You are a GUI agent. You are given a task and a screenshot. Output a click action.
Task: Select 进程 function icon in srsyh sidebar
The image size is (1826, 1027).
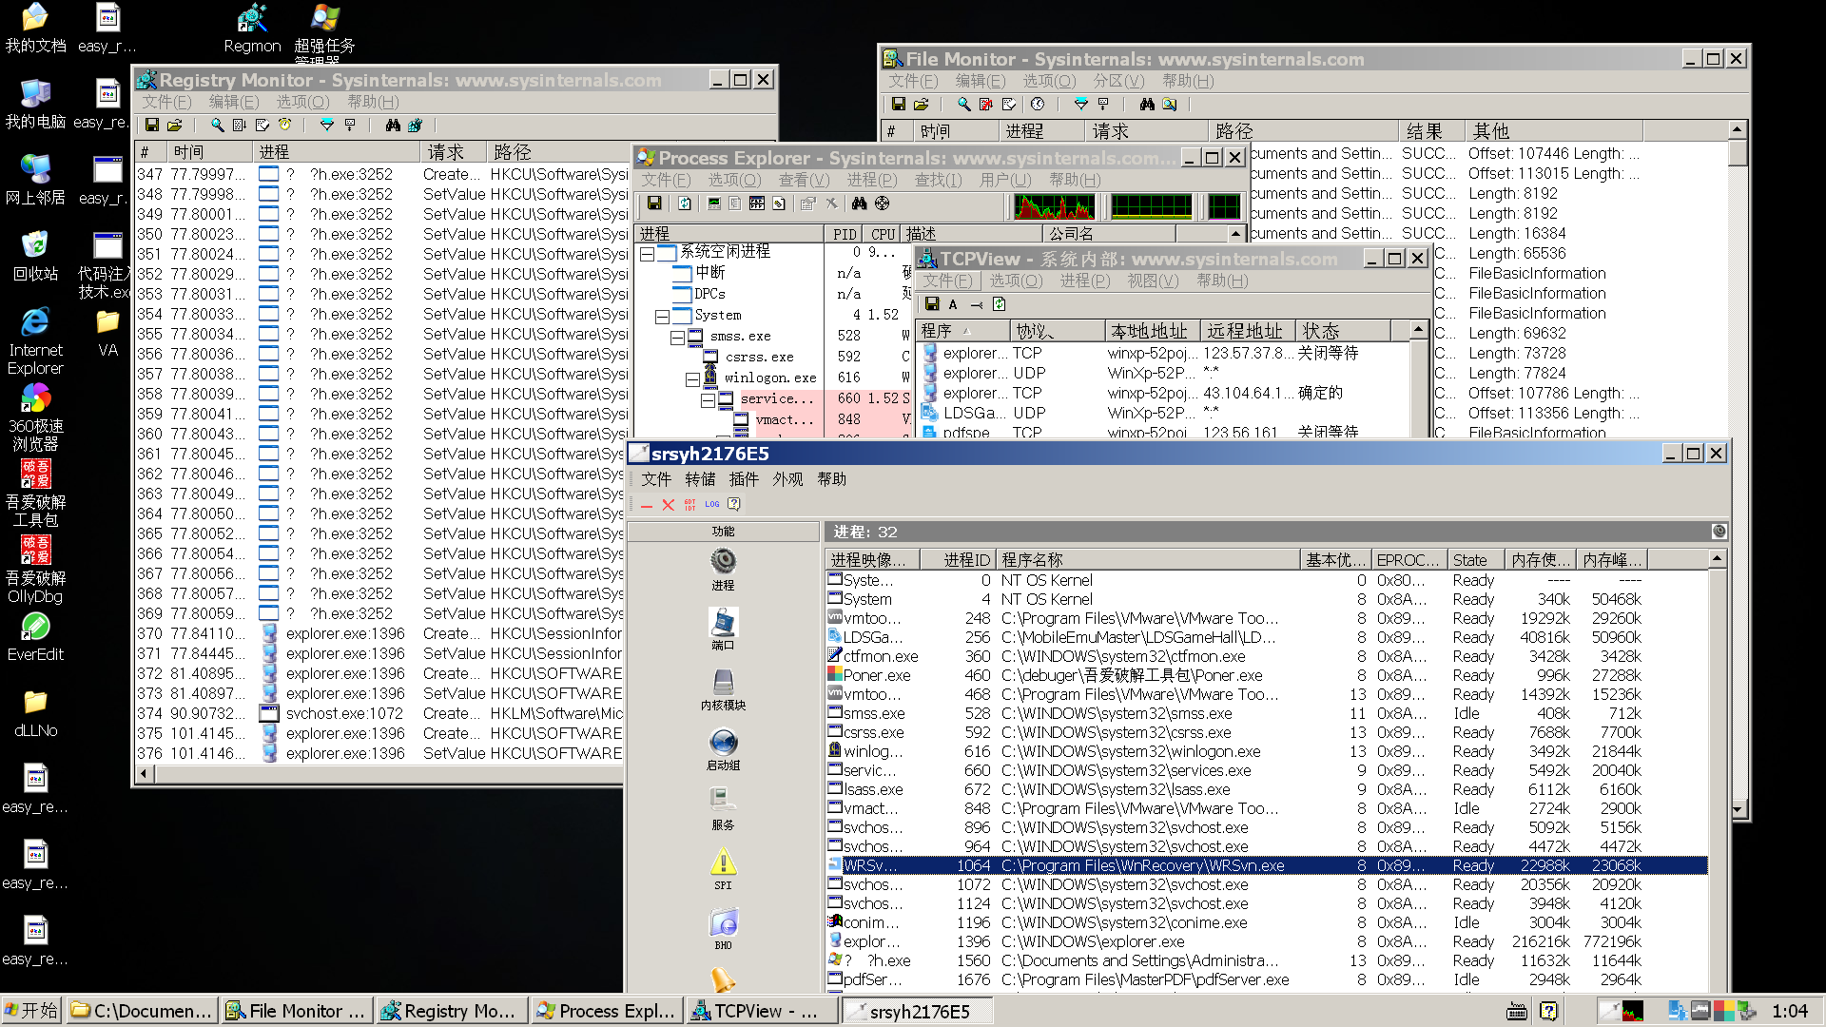[723, 561]
